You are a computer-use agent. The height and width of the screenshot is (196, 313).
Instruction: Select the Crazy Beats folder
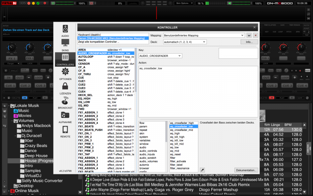(x=34, y=145)
